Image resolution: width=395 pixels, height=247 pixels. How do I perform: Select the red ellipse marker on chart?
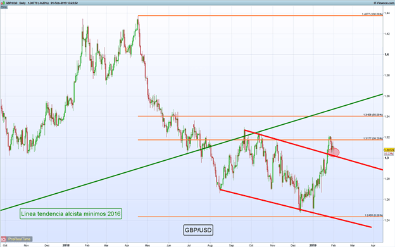[334, 152]
